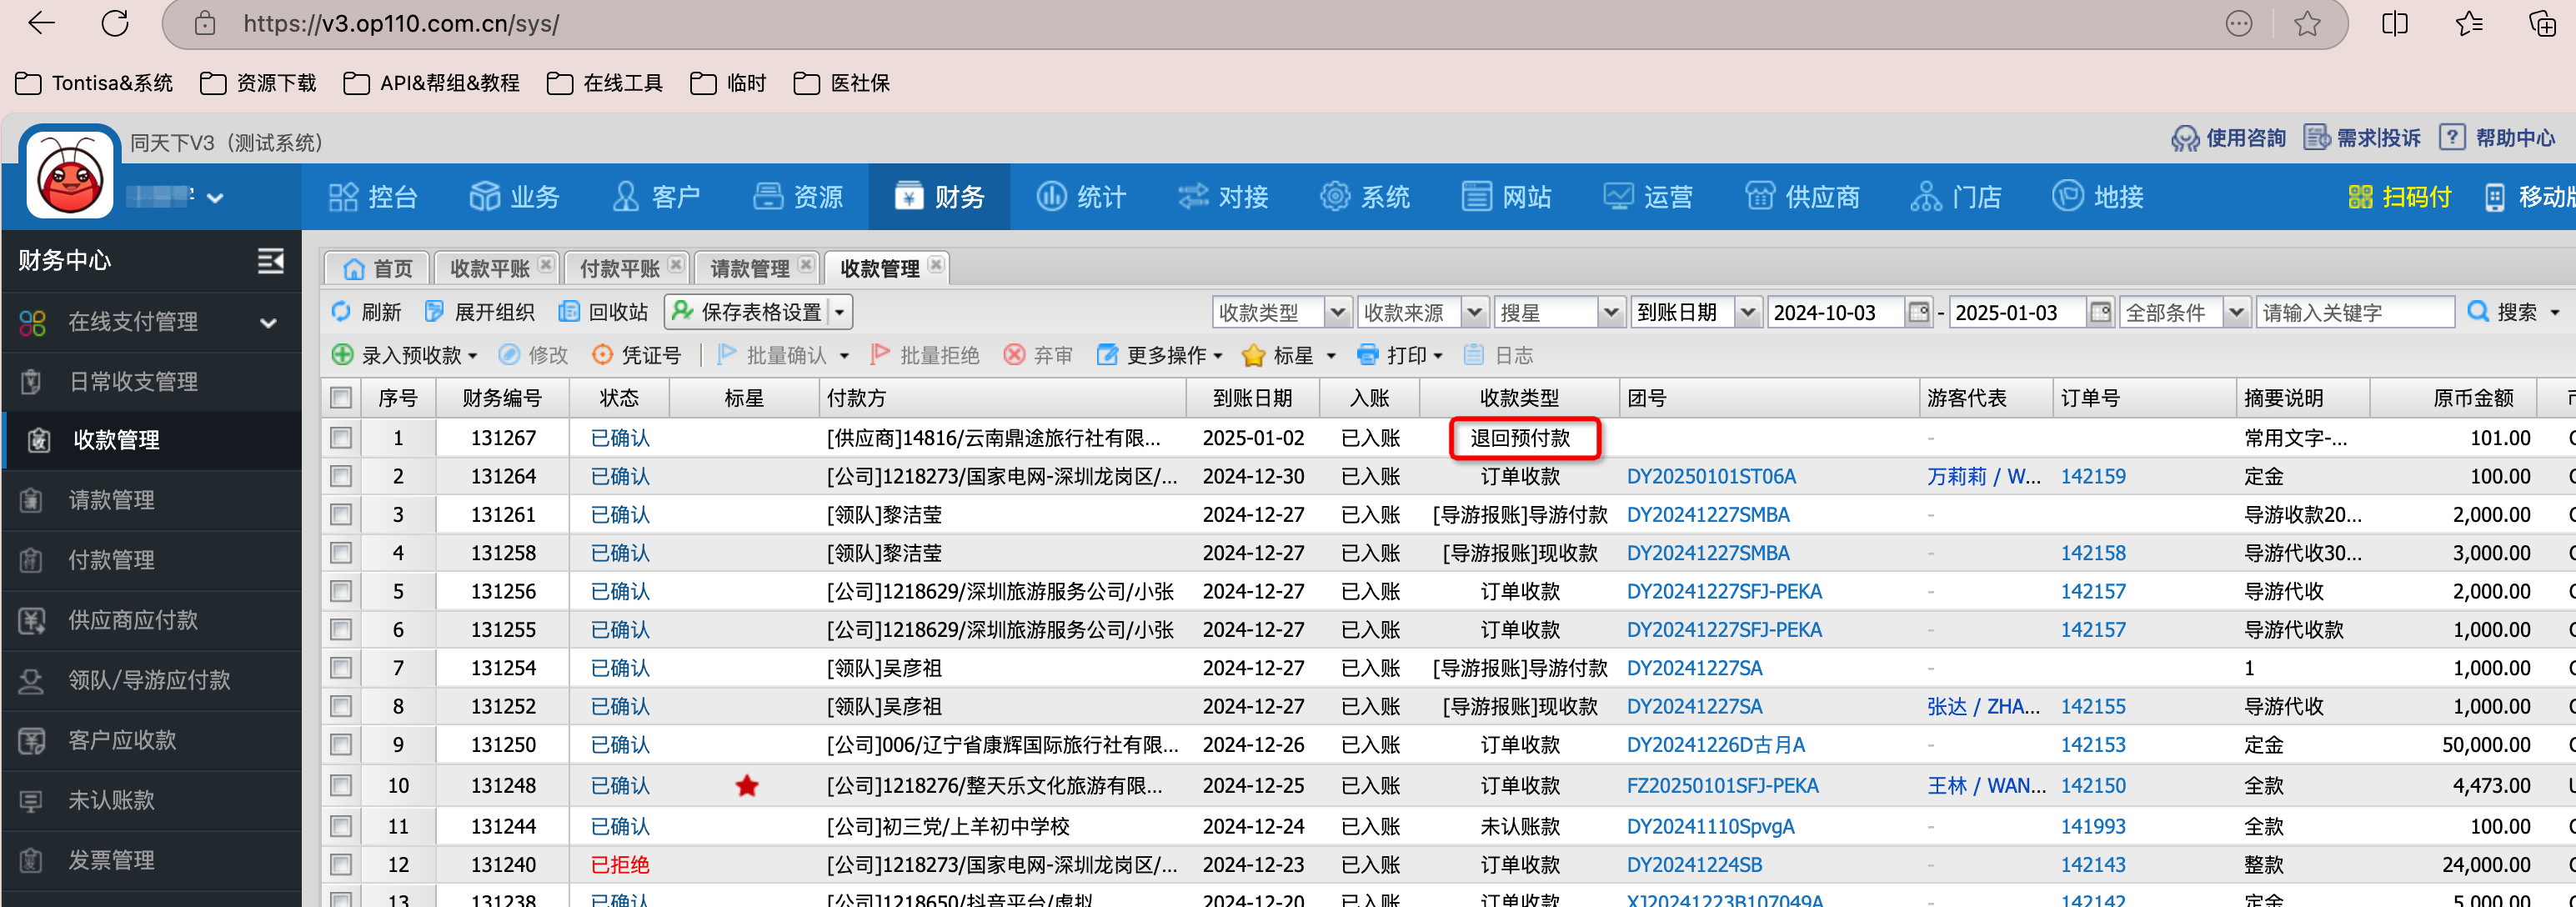Viewport: 2576px width, 907px height.
Task: Check the row with 财务编号 131264
Action: tap(341, 476)
